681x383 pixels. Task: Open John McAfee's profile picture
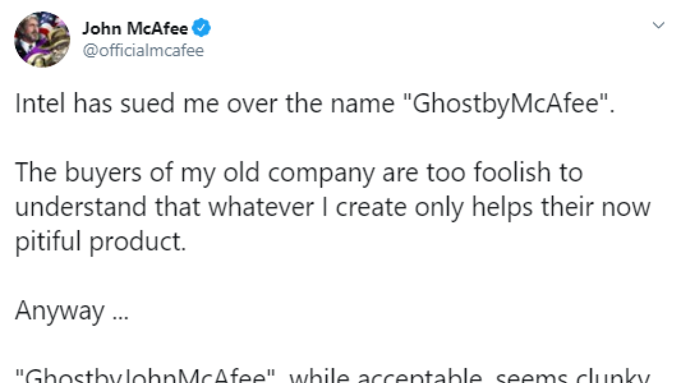coord(42,39)
